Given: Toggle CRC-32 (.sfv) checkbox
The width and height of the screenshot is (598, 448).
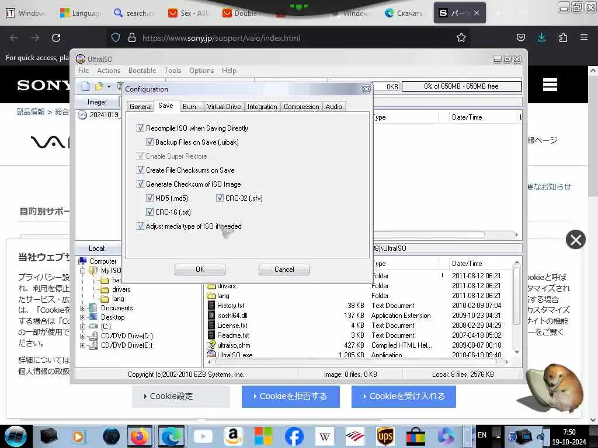Looking at the screenshot, I should coord(220,198).
